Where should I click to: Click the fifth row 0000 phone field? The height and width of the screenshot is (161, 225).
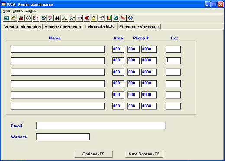point(149,95)
